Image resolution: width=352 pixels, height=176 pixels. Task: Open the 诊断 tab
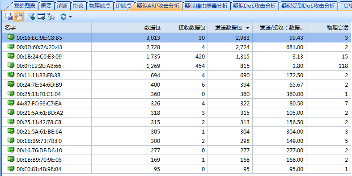coord(62,6)
